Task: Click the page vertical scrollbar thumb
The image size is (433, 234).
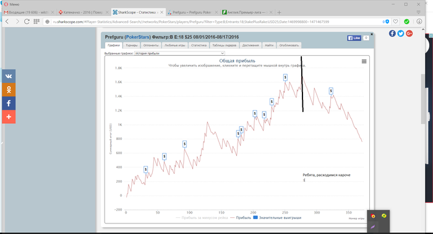Action: click(423, 99)
